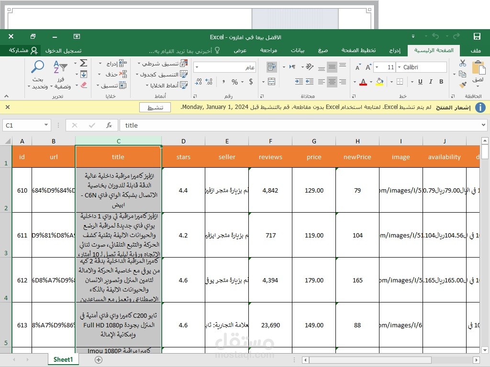
Task: Click Sign in (تسجيل الدخول) link
Action: 63,51
